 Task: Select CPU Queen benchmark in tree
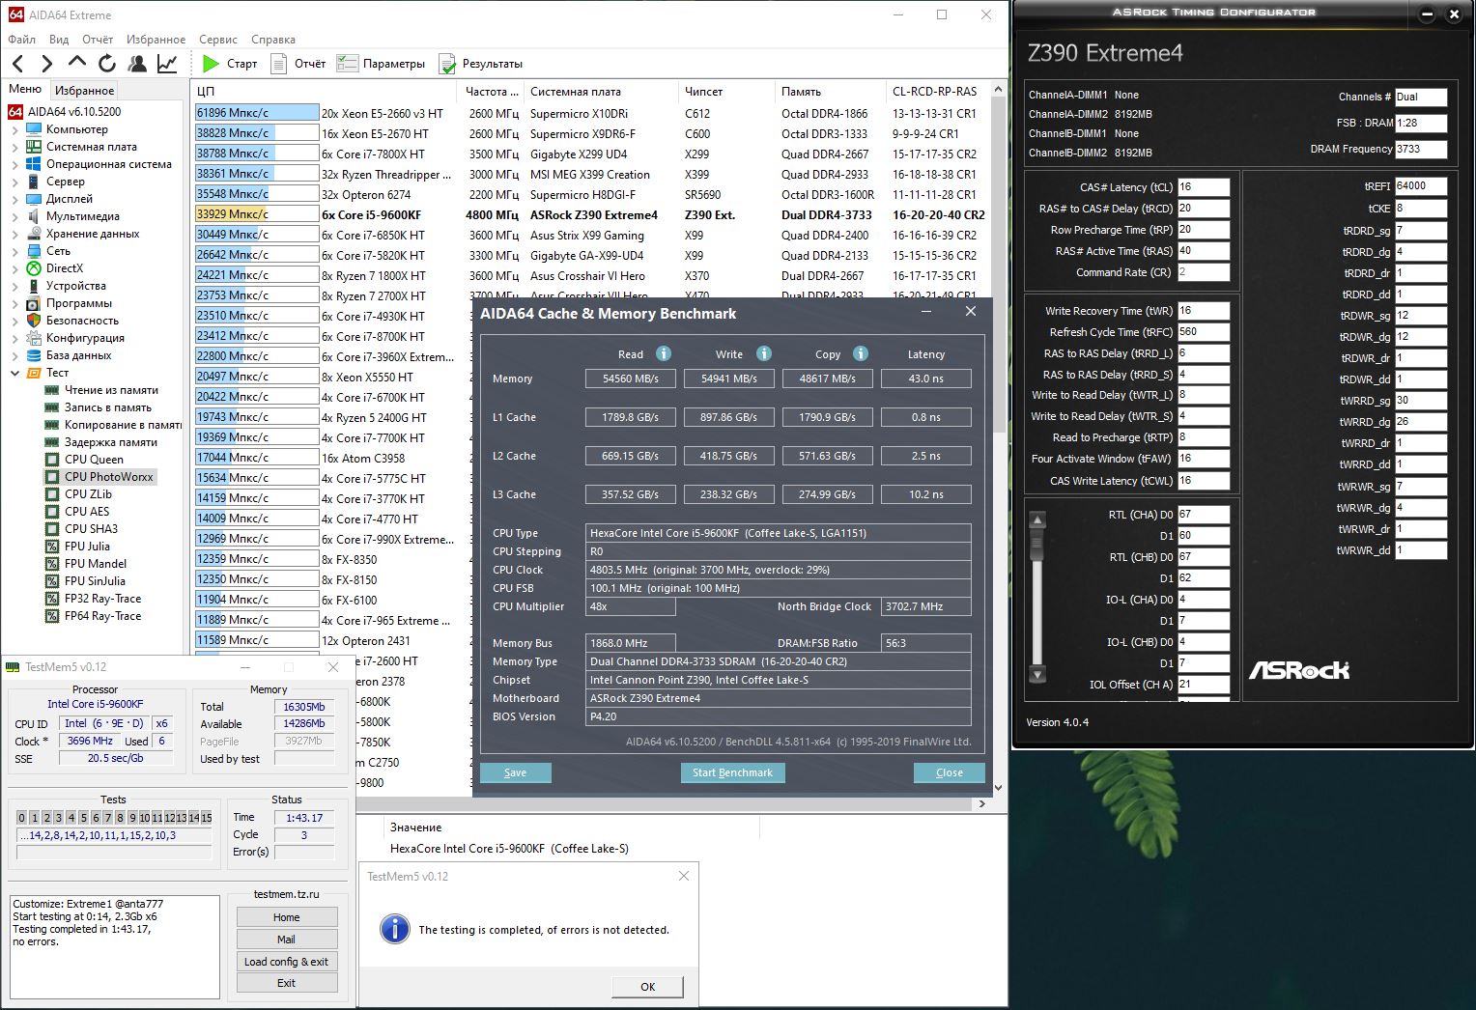coord(94,460)
